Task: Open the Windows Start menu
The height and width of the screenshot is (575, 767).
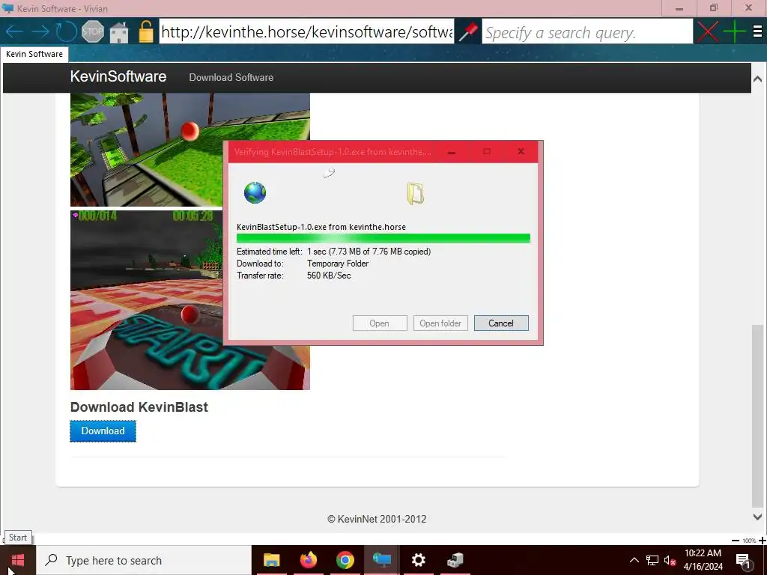Action: pyautogui.click(x=18, y=560)
